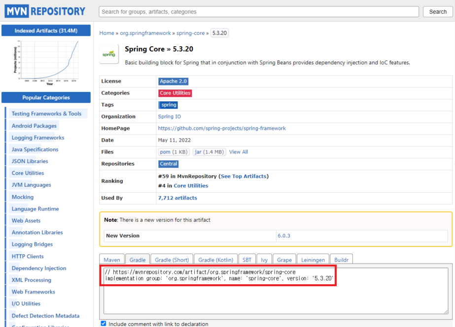Download the pom (1 KB) file

(174, 152)
